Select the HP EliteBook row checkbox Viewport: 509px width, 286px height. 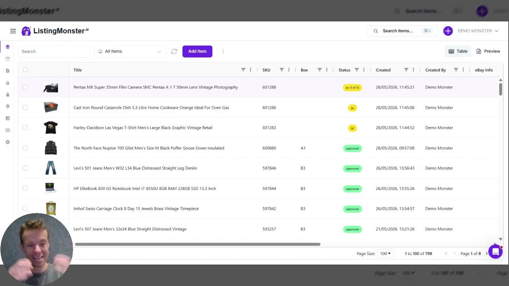pyautogui.click(x=25, y=189)
